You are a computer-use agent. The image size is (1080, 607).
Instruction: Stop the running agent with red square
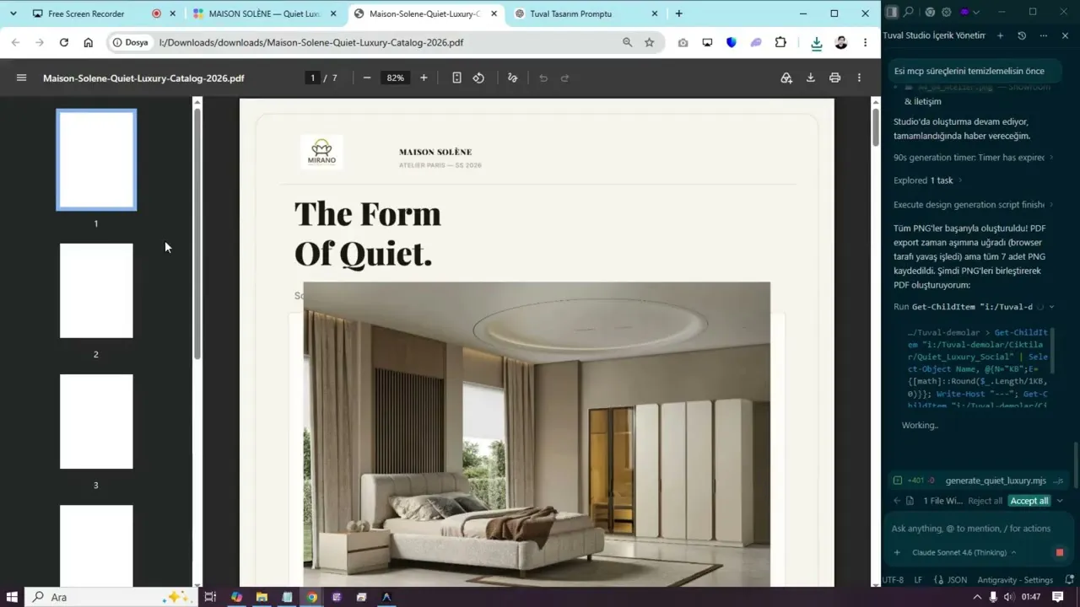click(1060, 552)
